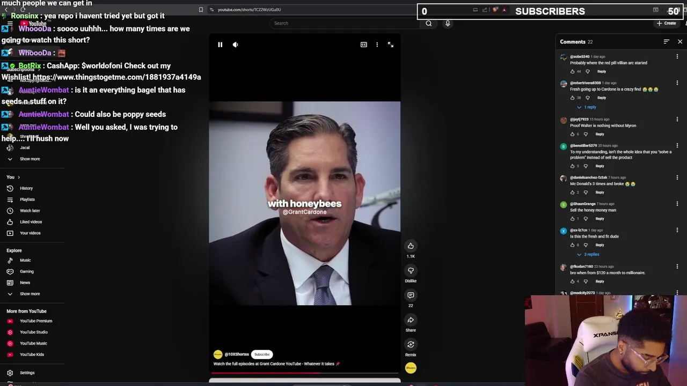The width and height of the screenshot is (687, 386).
Task: Click the comments icon showing 22
Action: (x=411, y=295)
